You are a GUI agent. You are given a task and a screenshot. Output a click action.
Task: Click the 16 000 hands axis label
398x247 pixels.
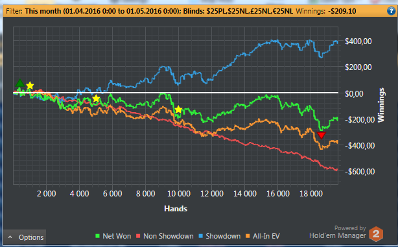(278, 194)
